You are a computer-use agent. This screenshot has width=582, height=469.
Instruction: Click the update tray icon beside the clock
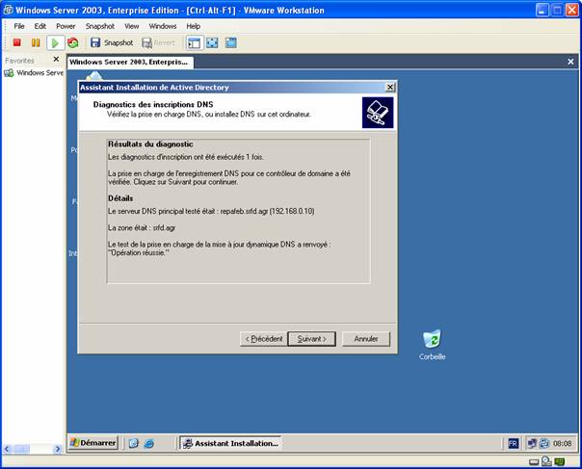(x=544, y=443)
